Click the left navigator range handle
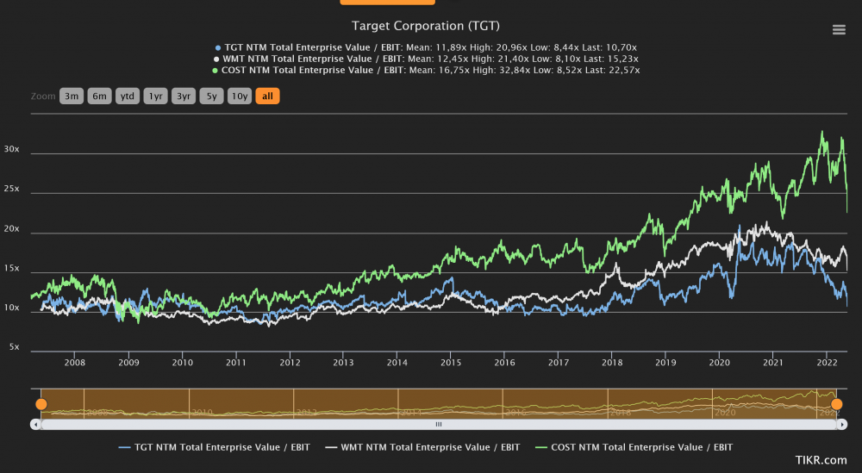This screenshot has height=473, width=862. (x=41, y=404)
